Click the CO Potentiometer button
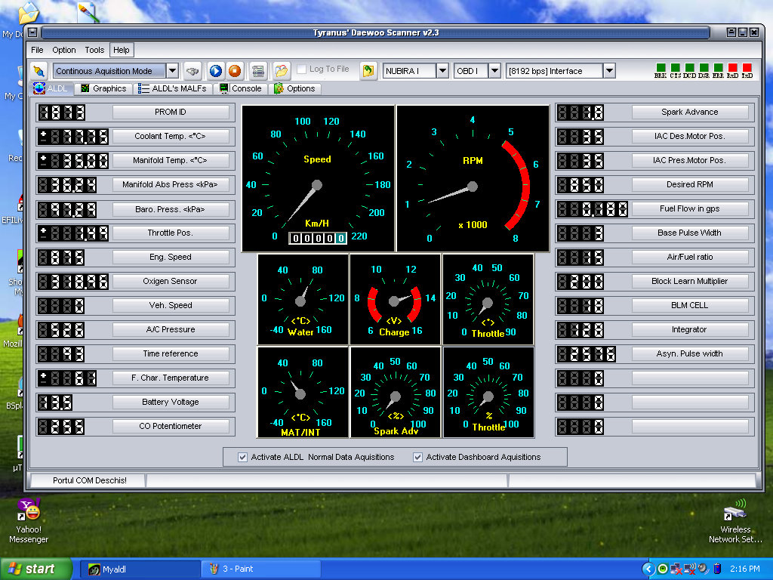Viewport: 773px width, 580px height. click(171, 426)
